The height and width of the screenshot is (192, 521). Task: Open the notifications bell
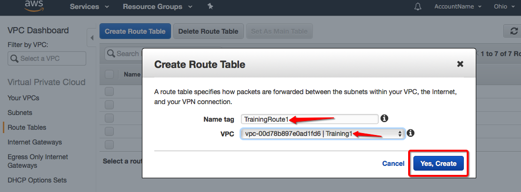[x=418, y=7]
